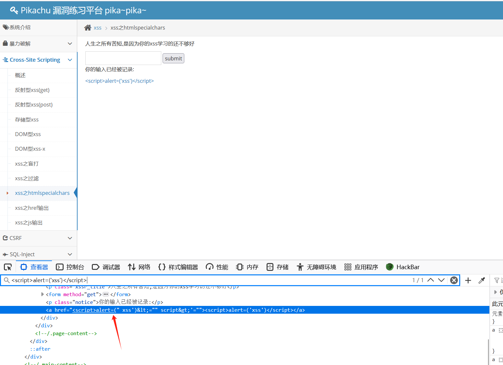This screenshot has width=503, height=365.
Task: Click the Cross-Site Scripting menu heading
Action: 35,60
